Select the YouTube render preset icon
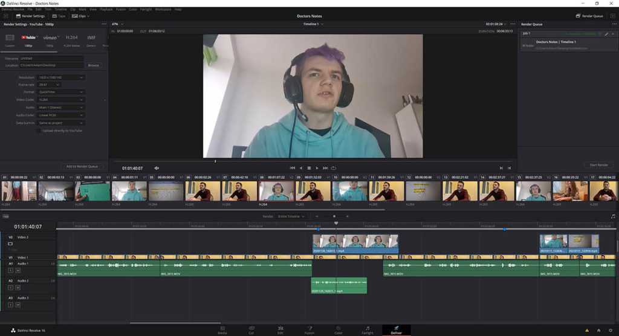 [29, 37]
